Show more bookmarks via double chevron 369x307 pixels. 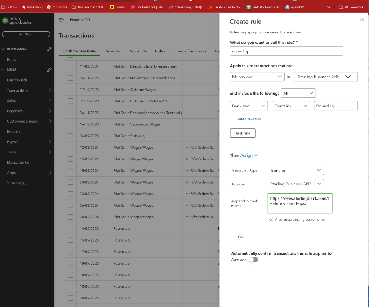(328, 7)
